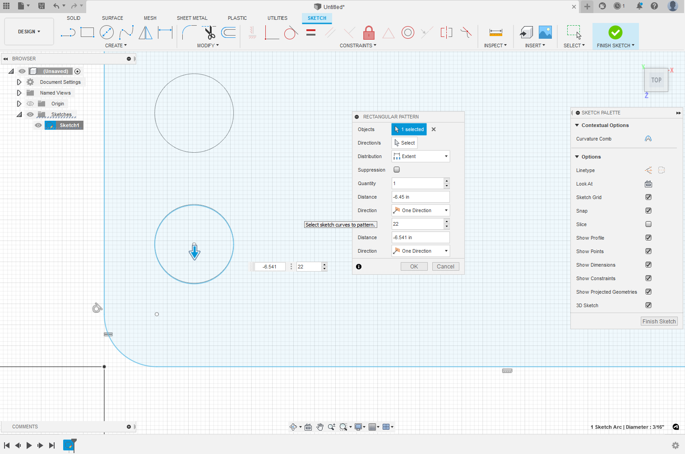Switch to the SURFACE tab

pos(112,18)
